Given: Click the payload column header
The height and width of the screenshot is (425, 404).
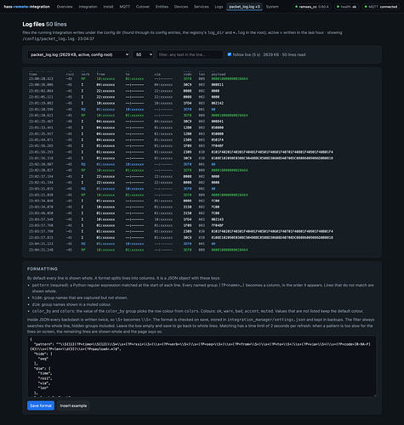Looking at the screenshot, I should click(219, 74).
